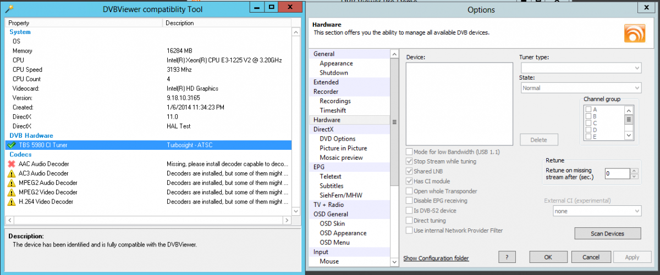Image resolution: width=660 pixels, height=275 pixels.
Task: Check Disable EPG receiving
Action: point(409,200)
